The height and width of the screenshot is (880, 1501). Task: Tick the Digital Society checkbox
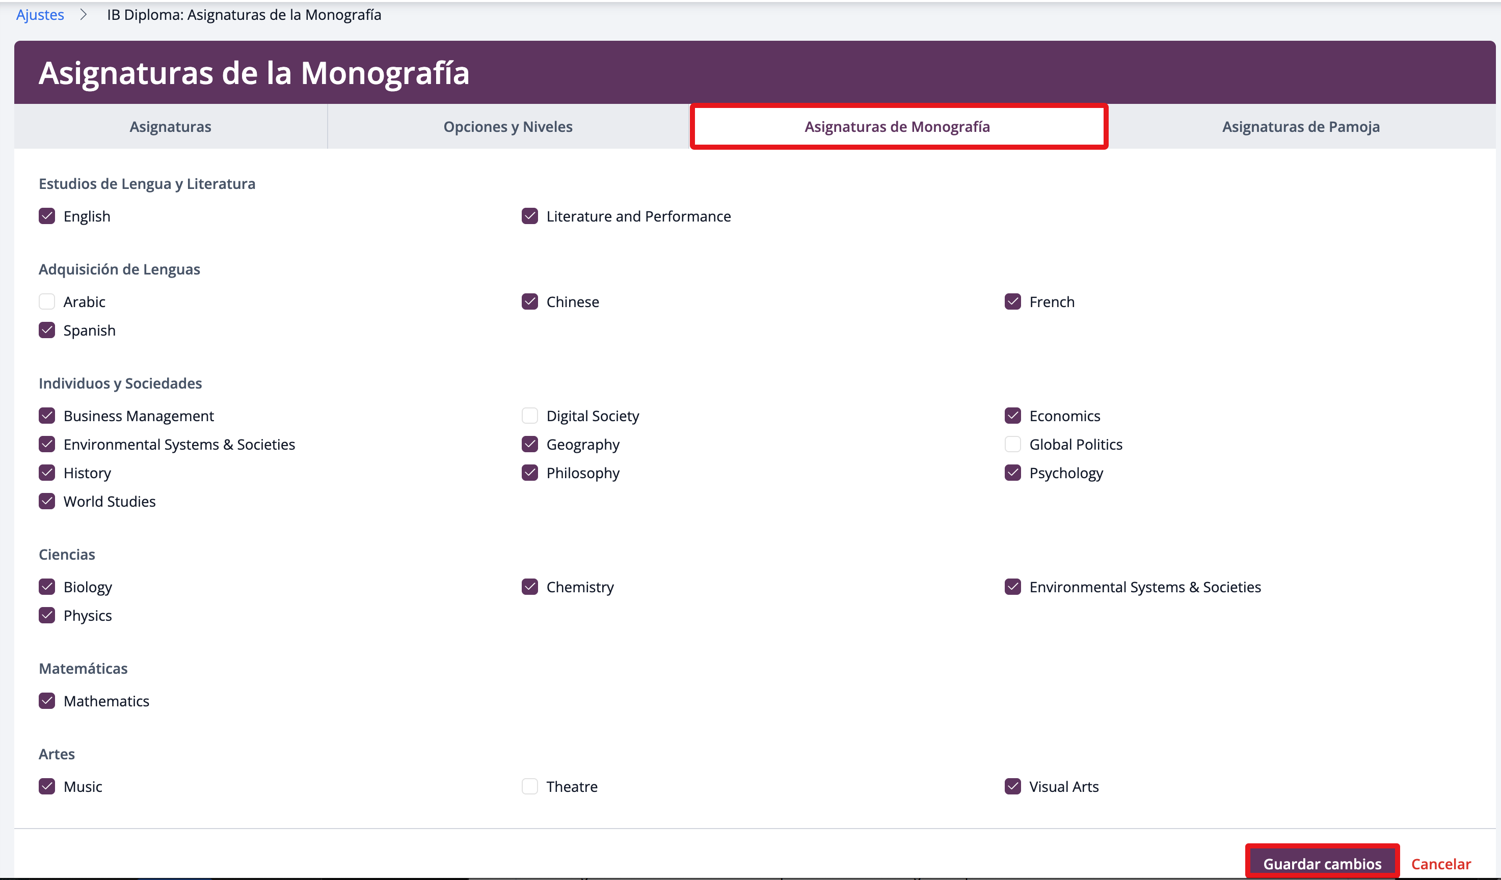point(529,416)
